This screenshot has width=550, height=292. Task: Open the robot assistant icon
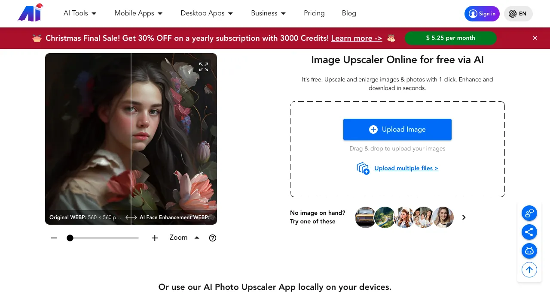click(x=529, y=251)
